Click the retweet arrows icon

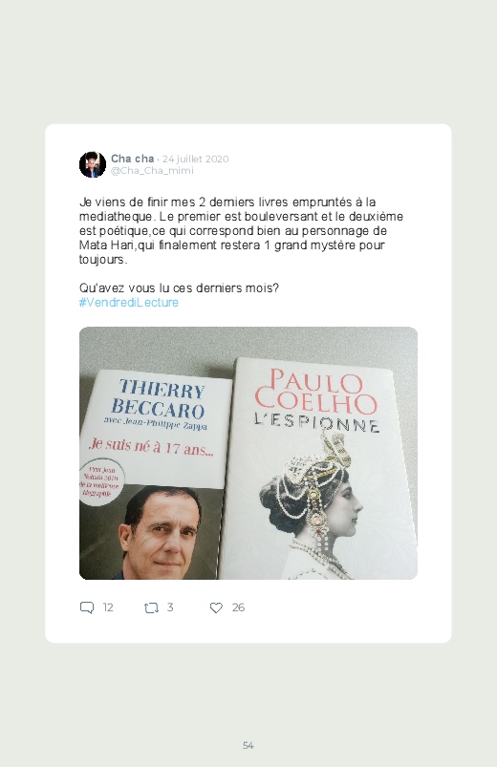pos(151,608)
